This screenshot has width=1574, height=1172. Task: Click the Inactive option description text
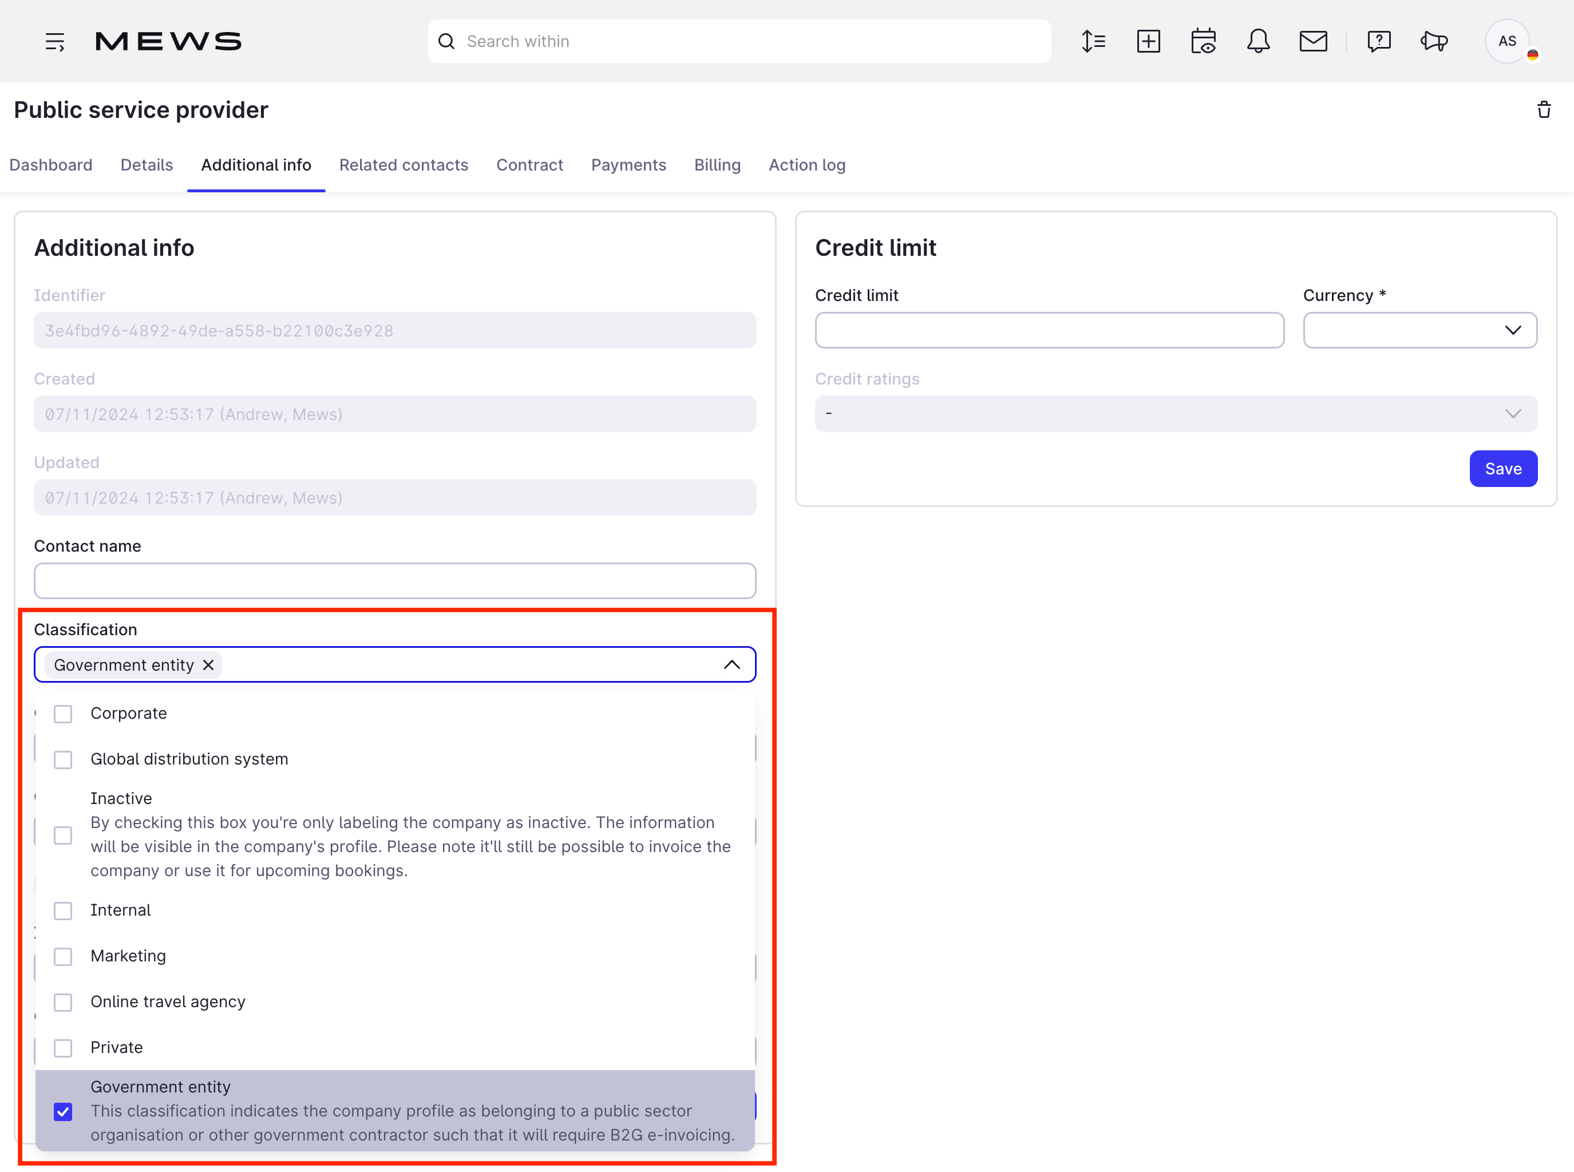(410, 847)
